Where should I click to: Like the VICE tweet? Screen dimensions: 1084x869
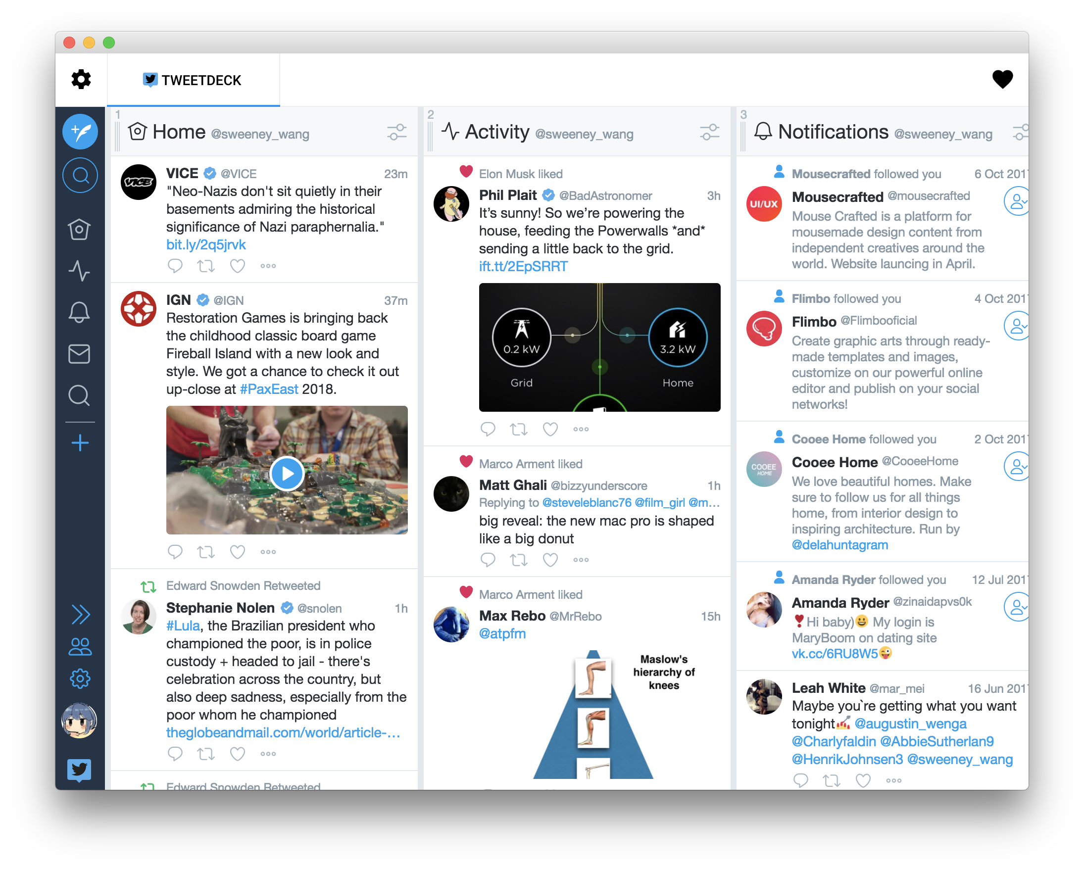pyautogui.click(x=237, y=265)
